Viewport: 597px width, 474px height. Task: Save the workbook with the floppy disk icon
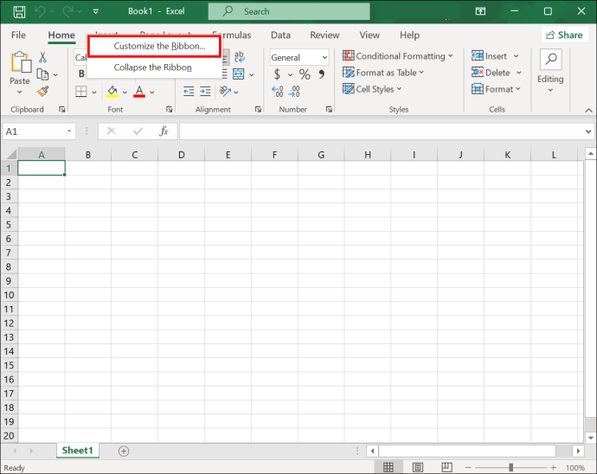tap(19, 11)
